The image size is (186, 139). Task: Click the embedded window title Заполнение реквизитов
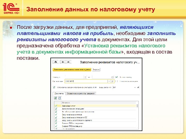pos(110,62)
